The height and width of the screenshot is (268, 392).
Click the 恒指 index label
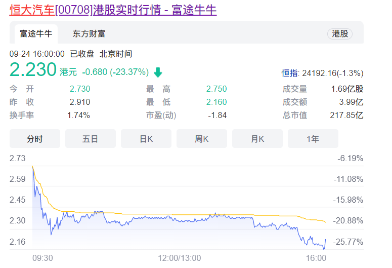290,73
